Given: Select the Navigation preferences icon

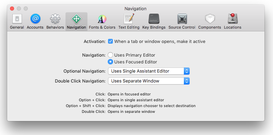Looking at the screenshot, I should [x=76, y=21].
